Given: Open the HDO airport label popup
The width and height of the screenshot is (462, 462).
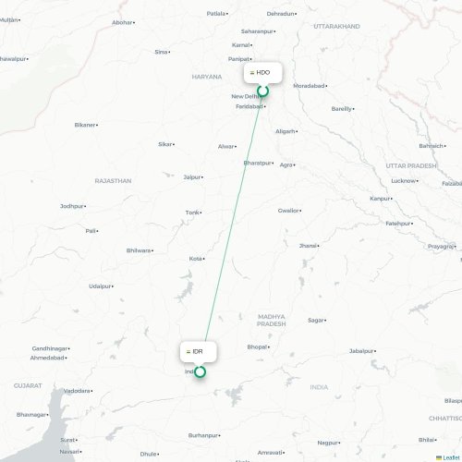Looking at the screenshot, I should (262, 73).
